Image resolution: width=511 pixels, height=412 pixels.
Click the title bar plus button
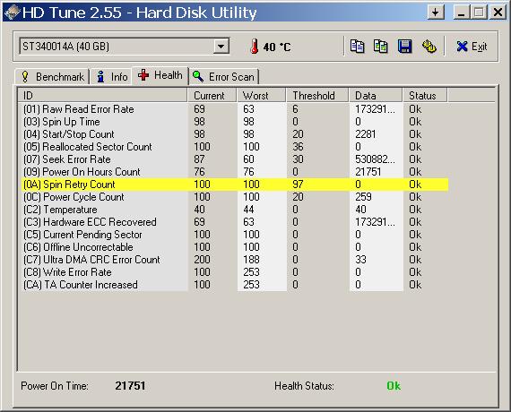click(436, 13)
